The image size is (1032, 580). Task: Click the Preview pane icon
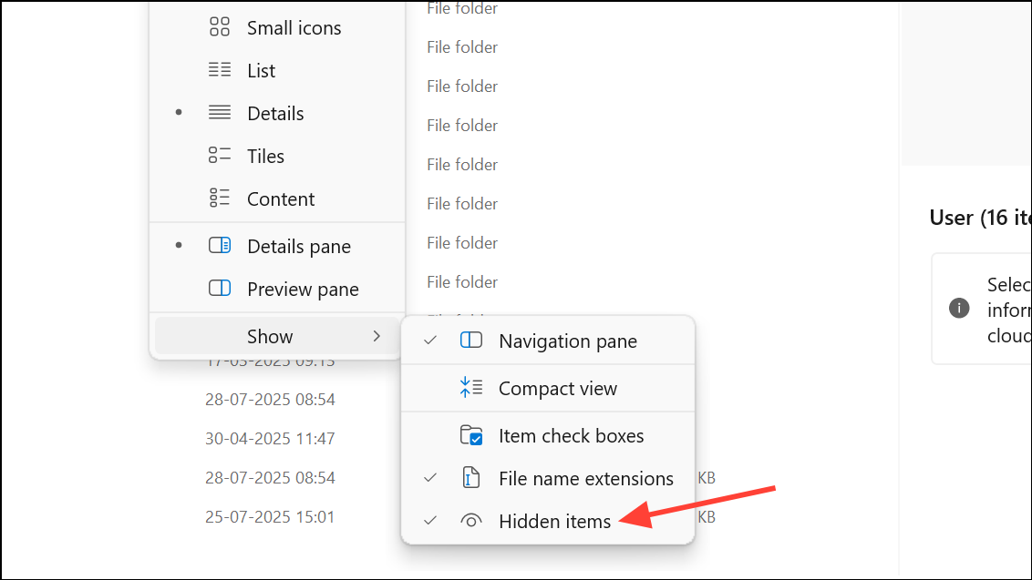tap(219, 288)
